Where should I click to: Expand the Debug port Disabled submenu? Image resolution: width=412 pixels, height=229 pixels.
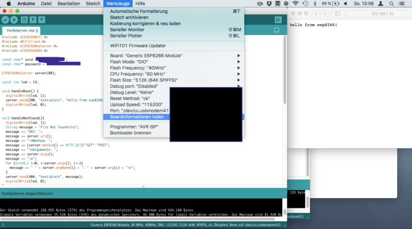click(174, 86)
